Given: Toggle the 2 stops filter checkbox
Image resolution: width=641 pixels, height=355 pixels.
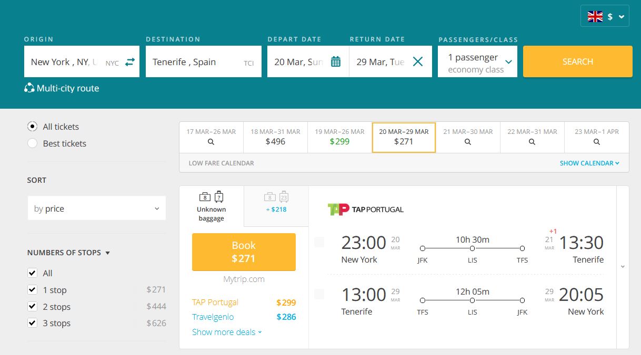Looking at the screenshot, I should 33,307.
